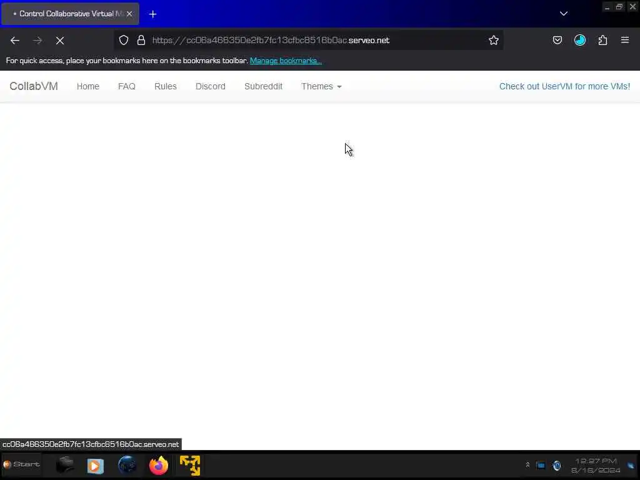Follow the Manage bookmarks link
Viewport: 640px width, 480px height.
point(286,61)
